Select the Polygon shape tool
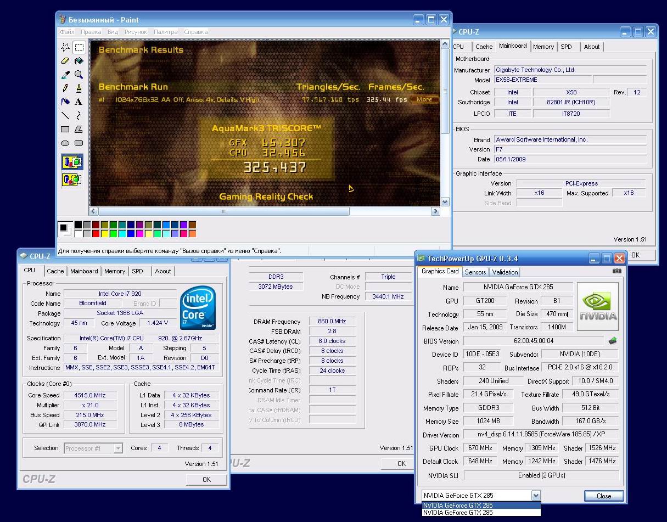Viewport: 667px width, 522px height. (79, 130)
